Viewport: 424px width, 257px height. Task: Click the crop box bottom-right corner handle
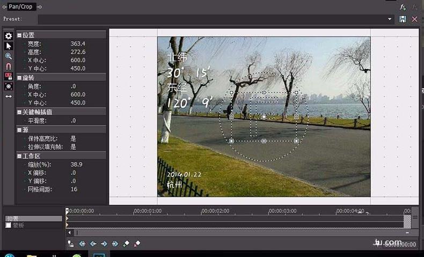point(296,141)
